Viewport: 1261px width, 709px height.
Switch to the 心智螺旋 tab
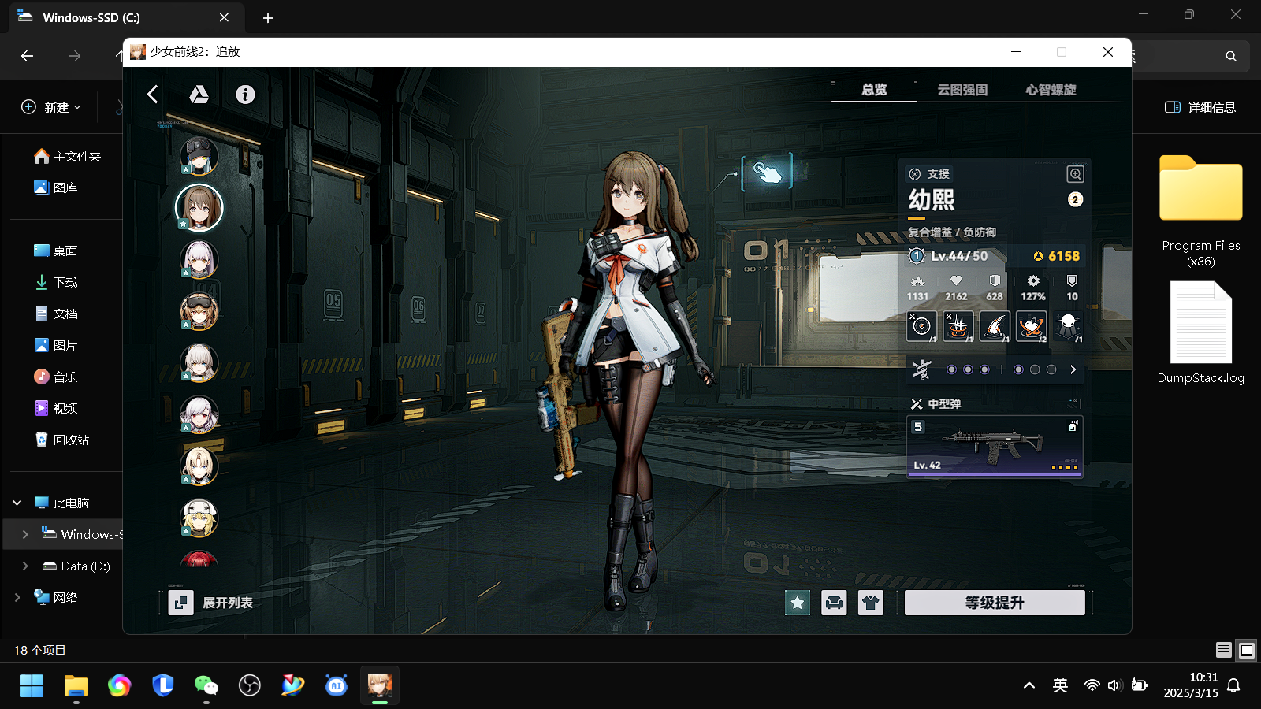[x=1051, y=90]
